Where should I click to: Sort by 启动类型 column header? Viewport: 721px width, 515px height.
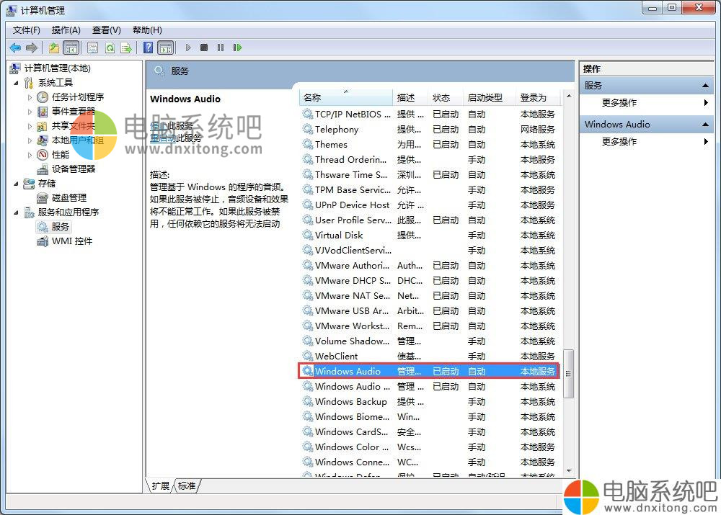[490, 97]
